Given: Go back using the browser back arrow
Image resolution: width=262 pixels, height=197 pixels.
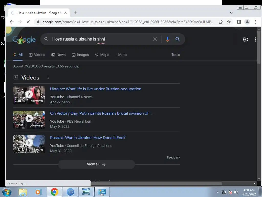Looking at the screenshot, I should coord(12,22).
